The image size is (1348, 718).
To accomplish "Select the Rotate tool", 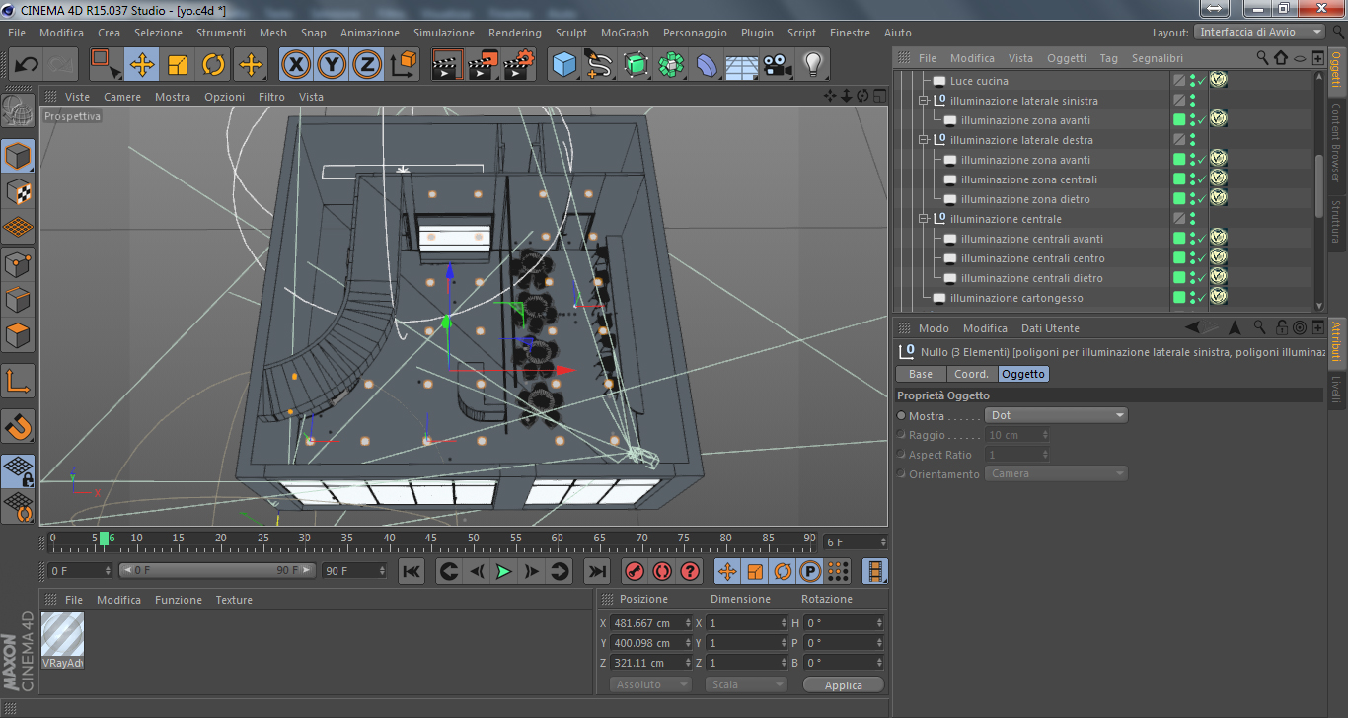I will (x=213, y=65).
